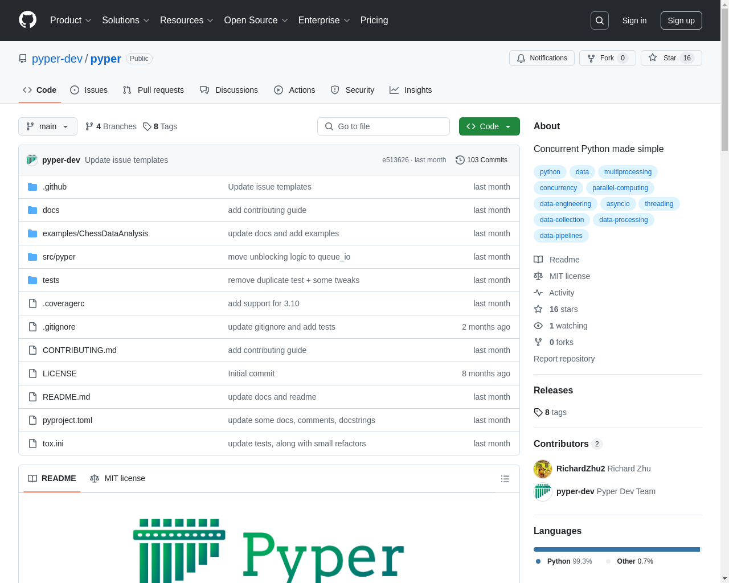Click the Report repository link
This screenshot has width=729, height=583.
(564, 359)
